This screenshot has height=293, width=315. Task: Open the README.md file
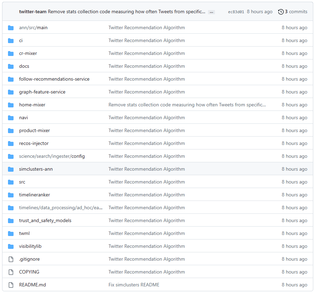(32, 285)
